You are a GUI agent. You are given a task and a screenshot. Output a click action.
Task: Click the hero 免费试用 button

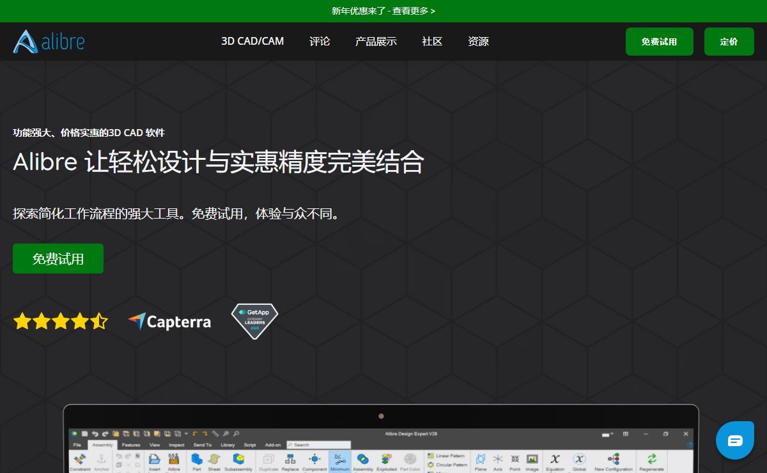tap(58, 259)
